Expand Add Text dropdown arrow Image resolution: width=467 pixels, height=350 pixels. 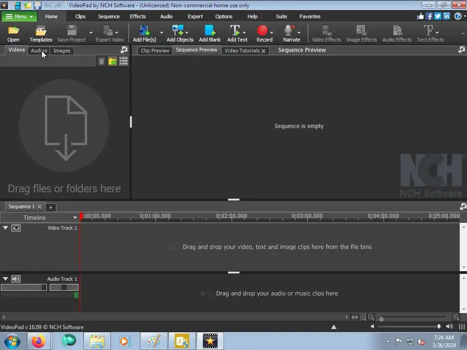pyautogui.click(x=244, y=32)
